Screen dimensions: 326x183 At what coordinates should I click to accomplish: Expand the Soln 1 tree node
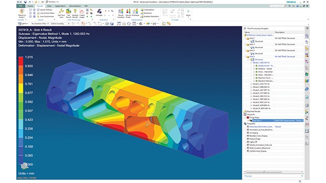[246, 39]
